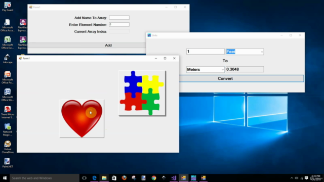Click the "To" label in Units window
The image size is (324, 182).
pos(225,61)
